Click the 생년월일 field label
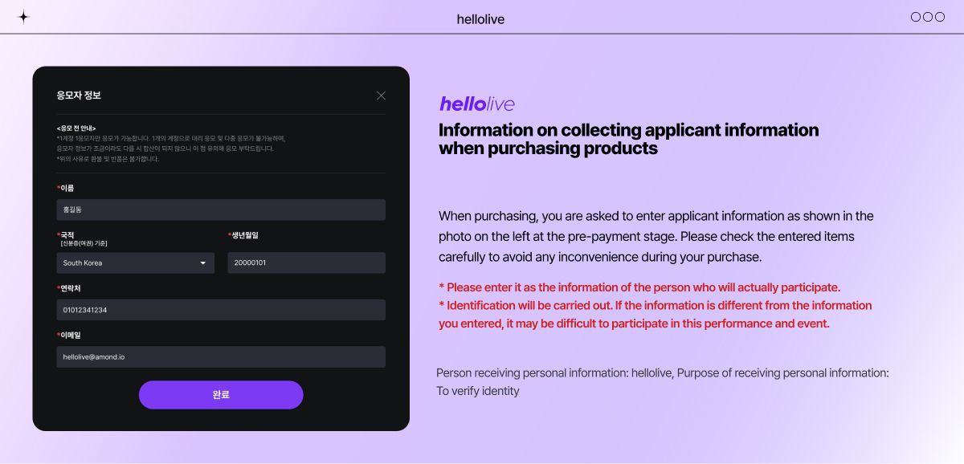The image size is (964, 464). (x=245, y=235)
